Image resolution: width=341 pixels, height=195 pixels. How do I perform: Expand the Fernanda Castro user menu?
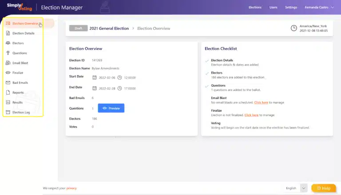point(320,7)
